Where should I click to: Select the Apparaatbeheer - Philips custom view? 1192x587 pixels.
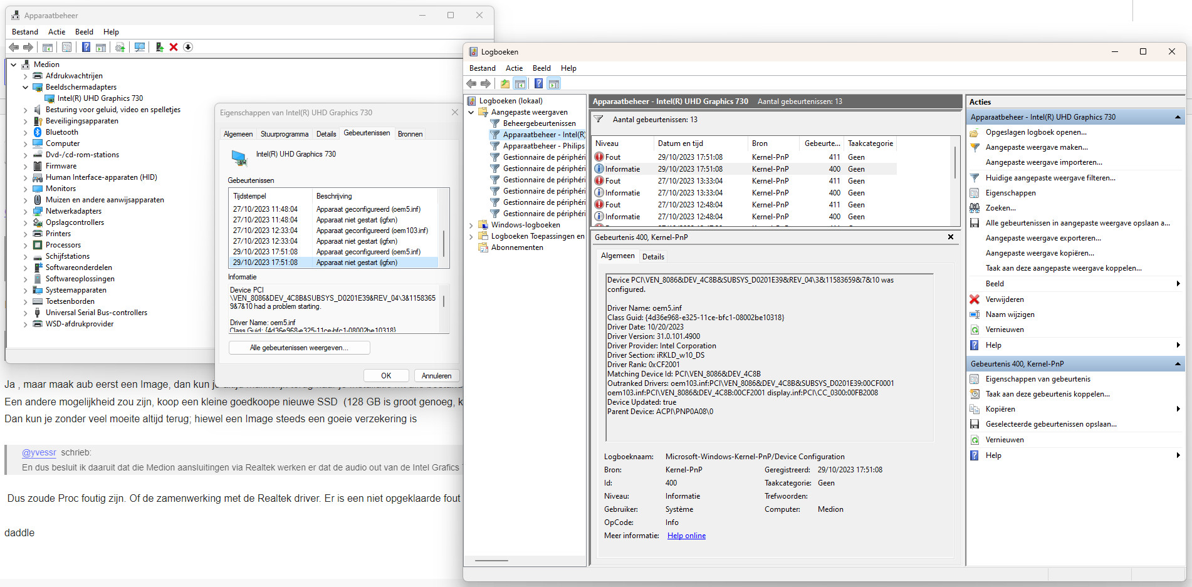pos(543,146)
